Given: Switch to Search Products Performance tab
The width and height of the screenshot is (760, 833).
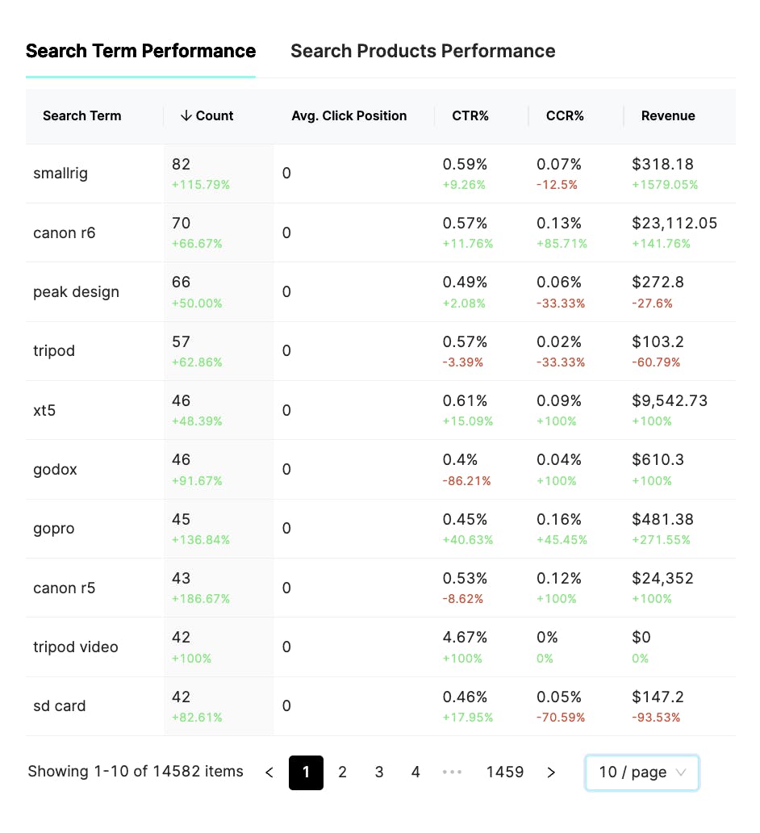Looking at the screenshot, I should pos(423,51).
